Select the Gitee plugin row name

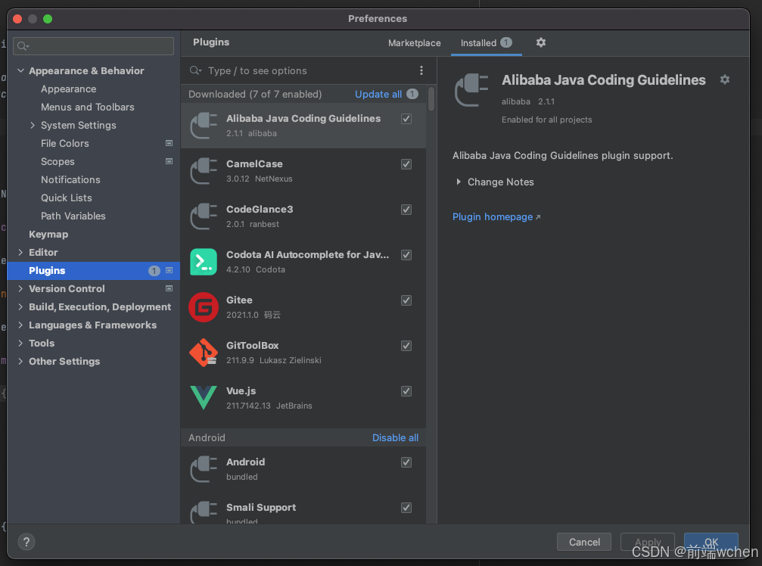pyautogui.click(x=239, y=300)
